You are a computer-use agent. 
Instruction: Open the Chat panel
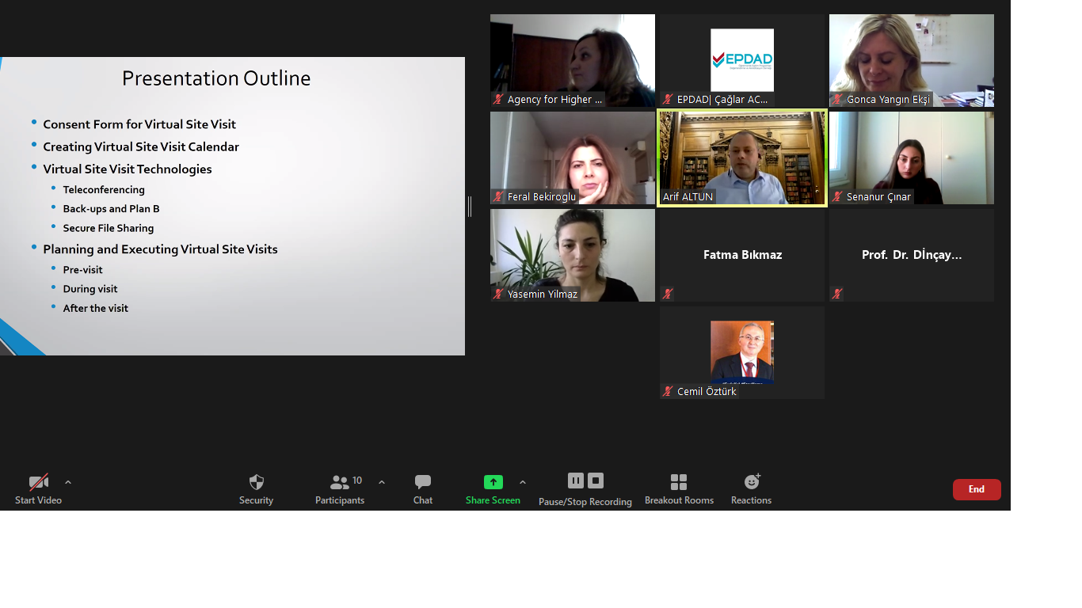pyautogui.click(x=423, y=482)
